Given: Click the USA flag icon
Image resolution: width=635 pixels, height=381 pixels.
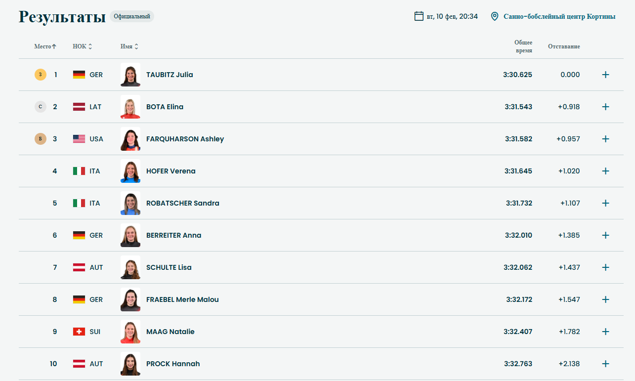Looking at the screenshot, I should pyautogui.click(x=79, y=139).
